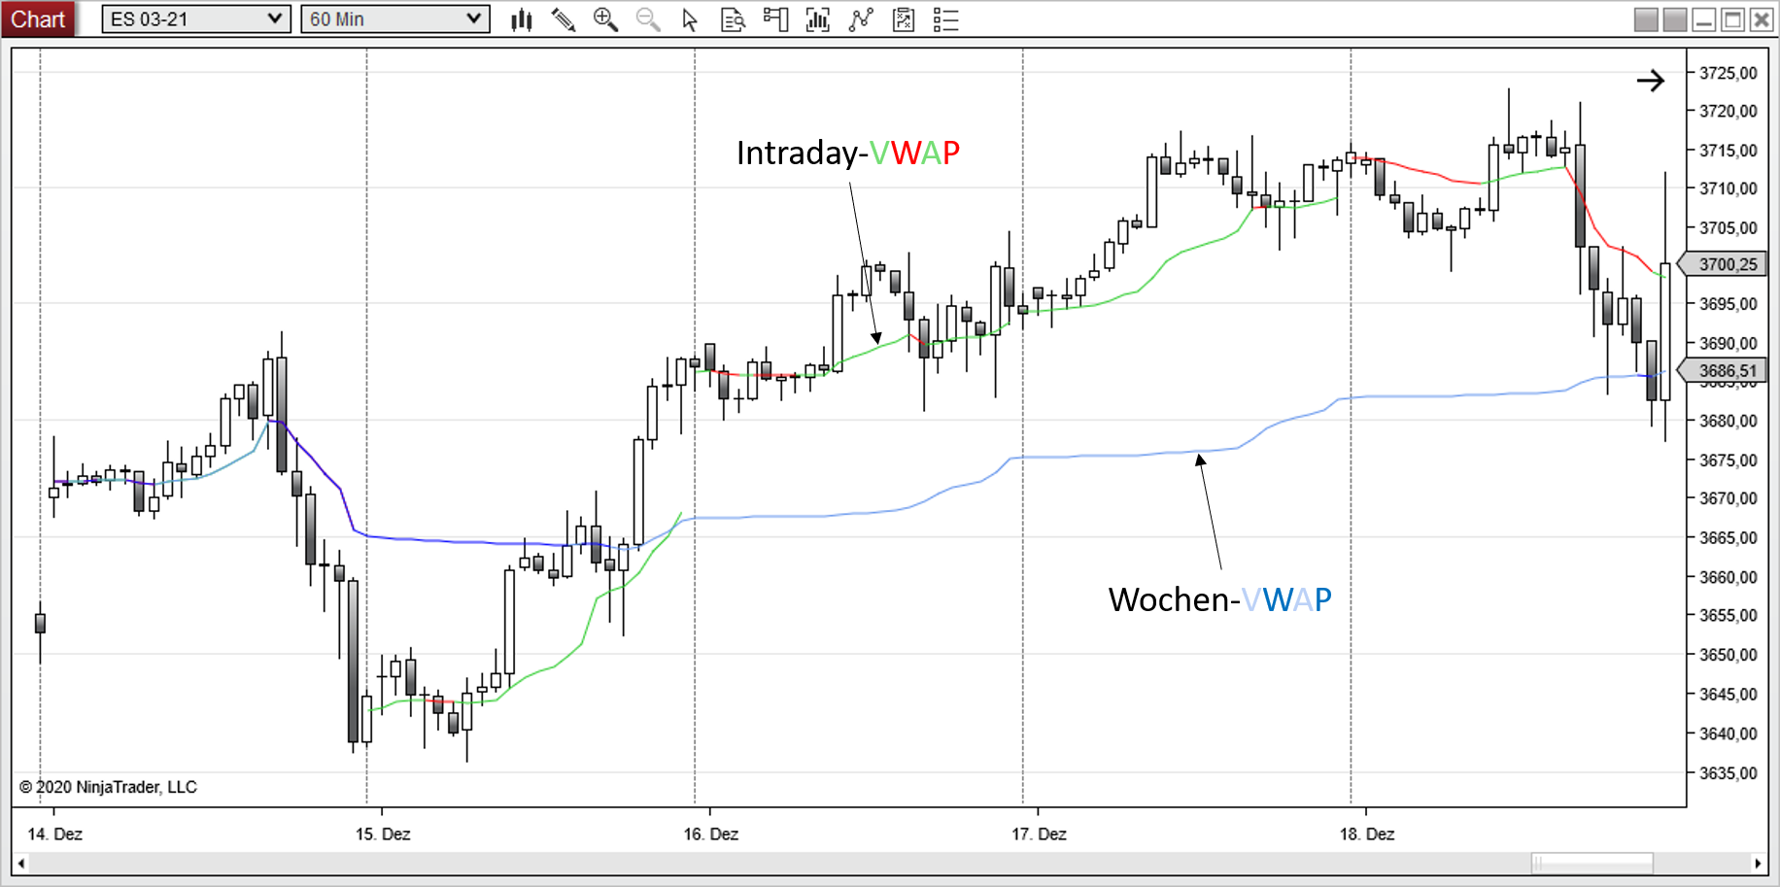The image size is (1780, 887).
Task: Click the 3660,00 price axis label
Action: tap(1729, 577)
